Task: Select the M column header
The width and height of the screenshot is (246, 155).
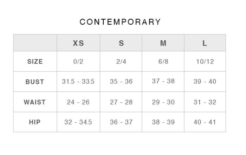Action: coord(163,43)
